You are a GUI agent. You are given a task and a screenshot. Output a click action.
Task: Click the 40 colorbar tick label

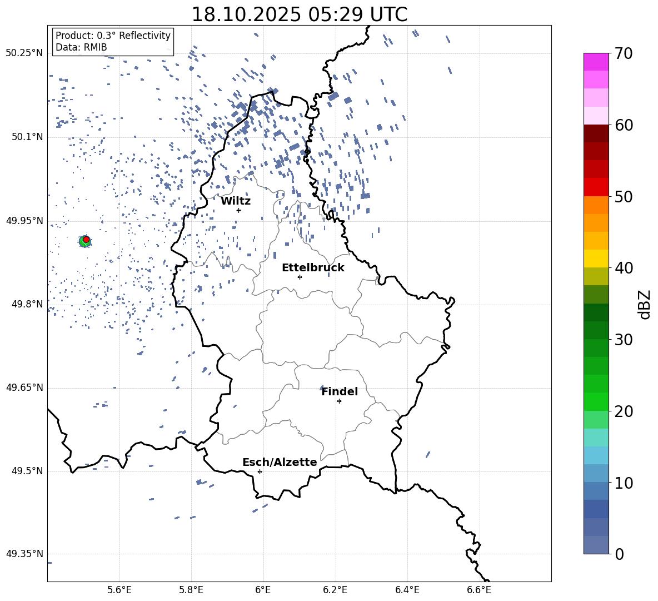(x=624, y=268)
